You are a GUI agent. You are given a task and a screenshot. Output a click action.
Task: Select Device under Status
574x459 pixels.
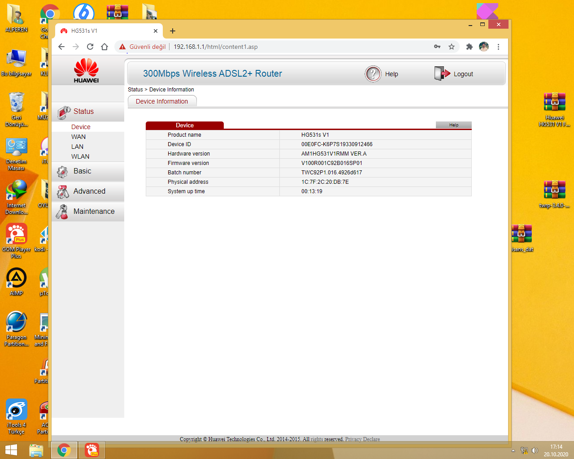(x=81, y=127)
